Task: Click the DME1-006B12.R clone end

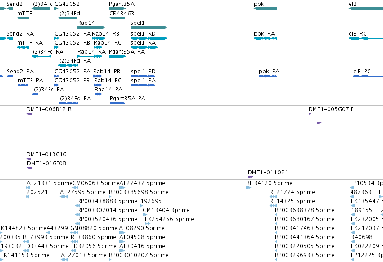Action: pyautogui.click(x=29, y=114)
